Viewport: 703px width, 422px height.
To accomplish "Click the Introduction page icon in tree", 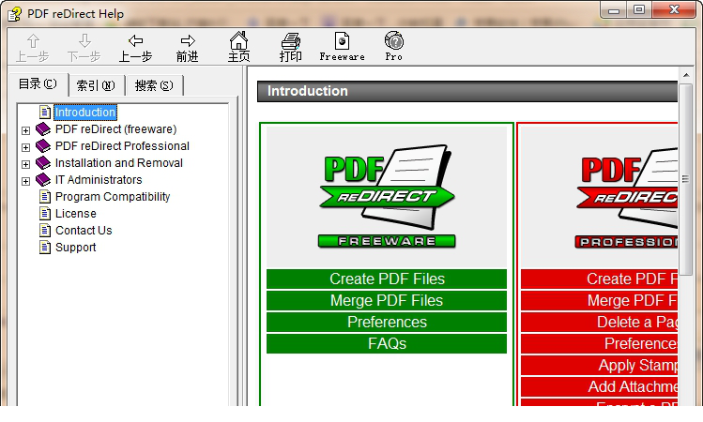I will (44, 112).
